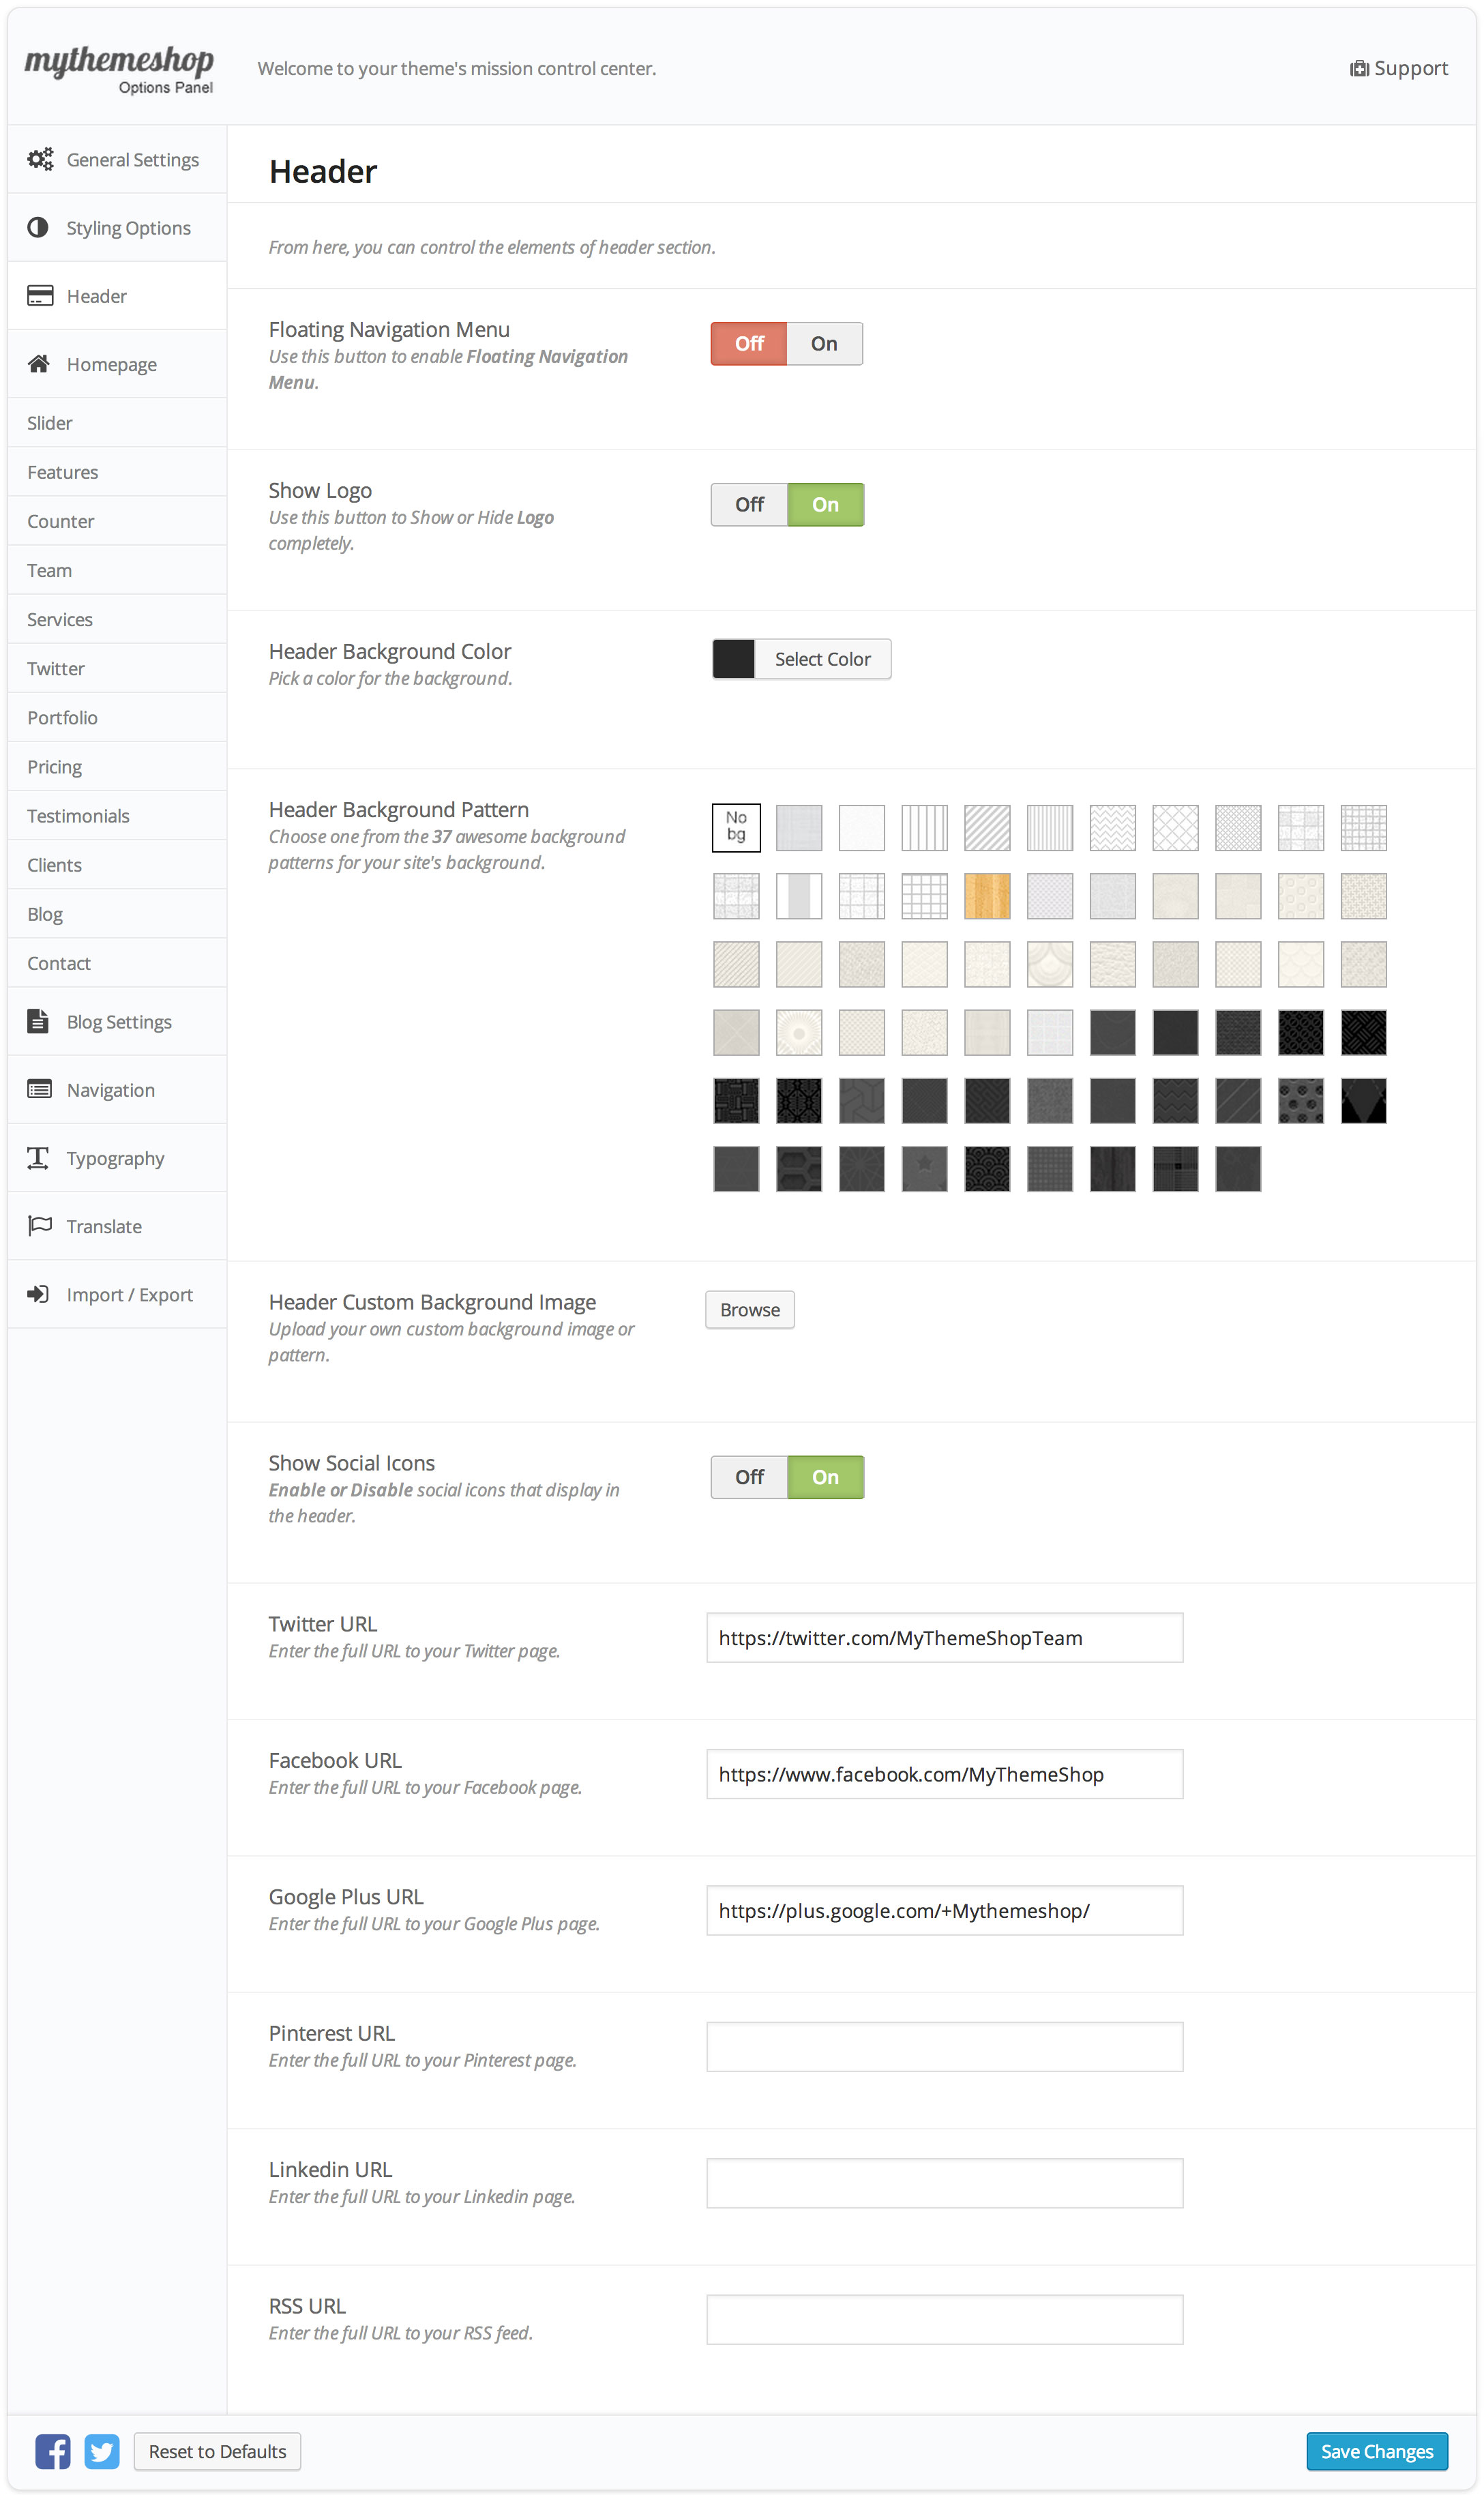Screen dimensions: 1484x2495
Task: Open the Slider submenu item
Action: [50, 422]
